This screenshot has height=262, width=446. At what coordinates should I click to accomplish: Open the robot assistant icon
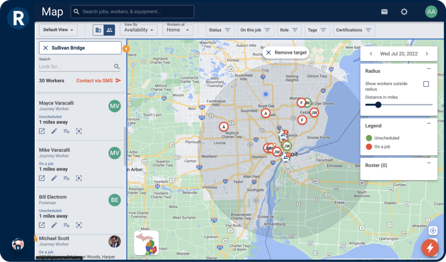pyautogui.click(x=18, y=244)
